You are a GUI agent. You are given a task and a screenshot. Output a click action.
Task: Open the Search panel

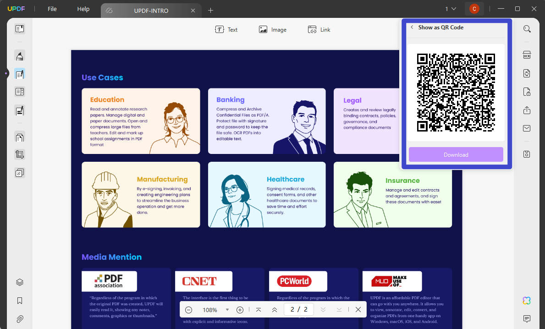tap(526, 28)
